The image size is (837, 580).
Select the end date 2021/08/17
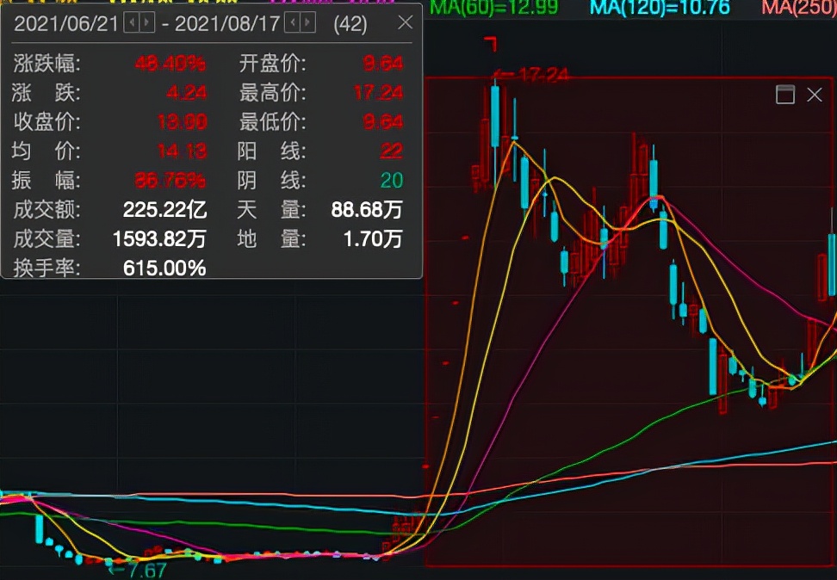coord(227,24)
